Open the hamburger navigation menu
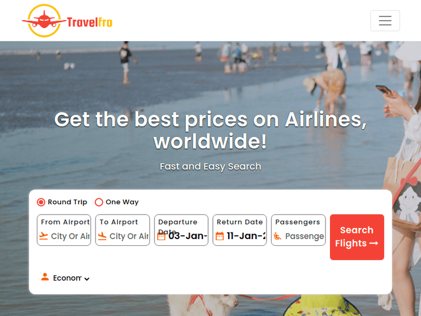This screenshot has height=316, width=421. pyautogui.click(x=385, y=21)
